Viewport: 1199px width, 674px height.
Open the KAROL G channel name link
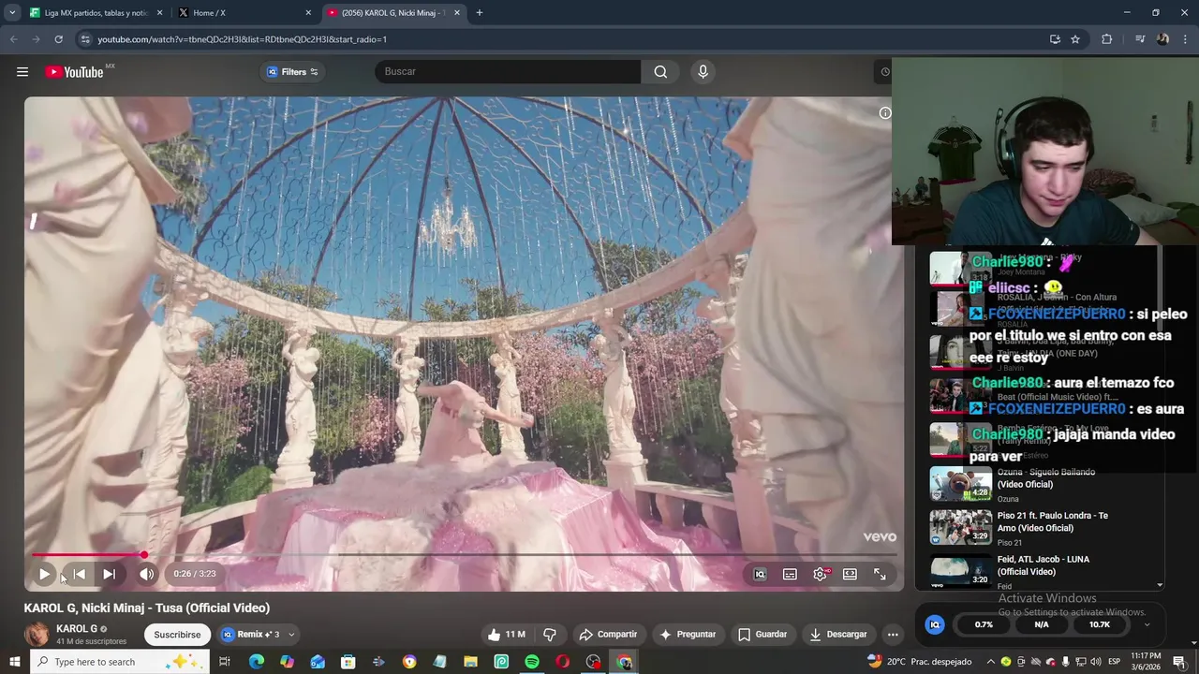tap(77, 629)
